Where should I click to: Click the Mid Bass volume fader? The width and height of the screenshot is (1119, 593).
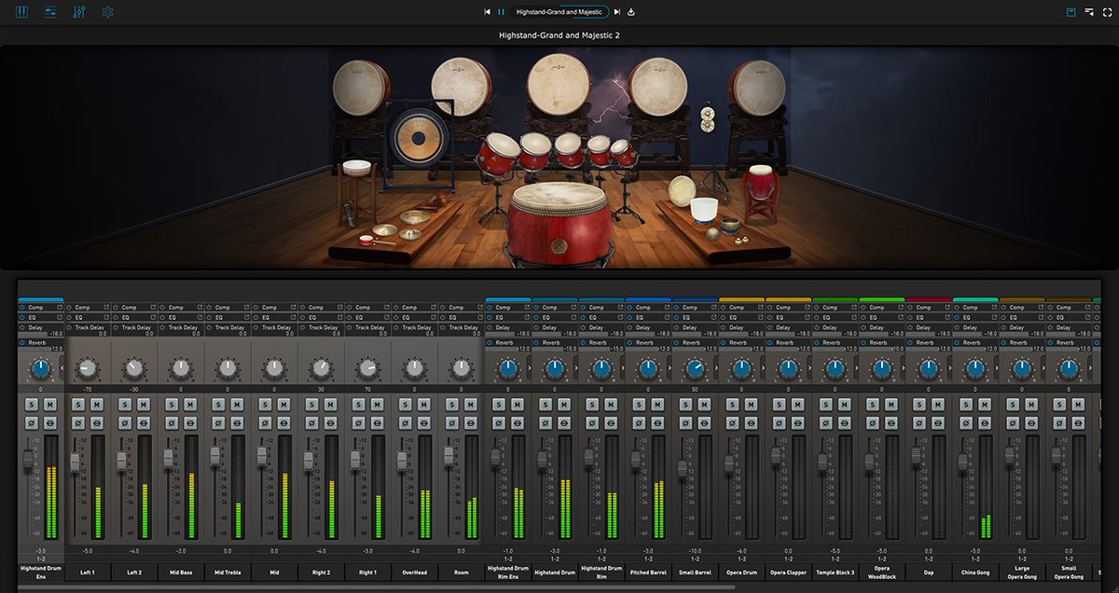(169, 458)
